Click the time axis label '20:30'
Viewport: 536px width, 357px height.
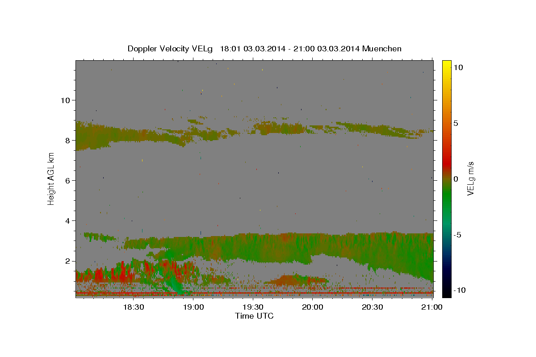[x=373, y=307]
